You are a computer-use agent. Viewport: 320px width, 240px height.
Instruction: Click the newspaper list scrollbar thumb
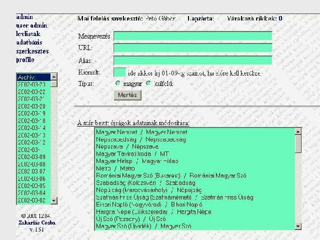tap(298, 144)
